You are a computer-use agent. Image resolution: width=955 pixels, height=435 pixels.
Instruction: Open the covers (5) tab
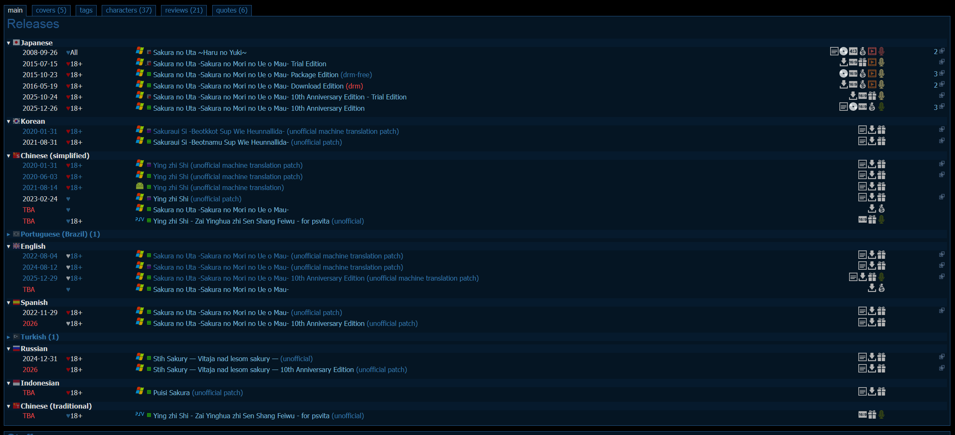coord(51,10)
